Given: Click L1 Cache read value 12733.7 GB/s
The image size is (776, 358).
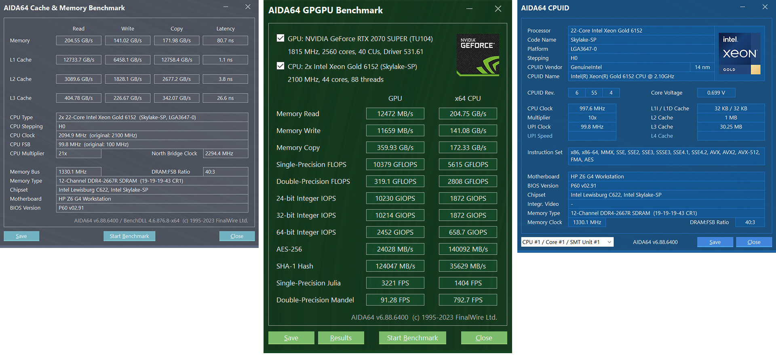Looking at the screenshot, I should 79,60.
